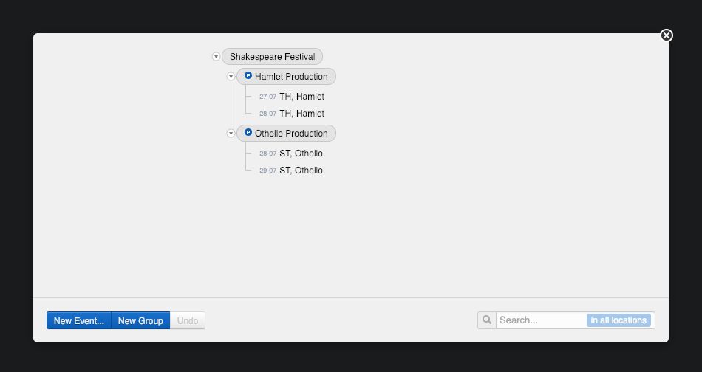This screenshot has height=372, width=702.
Task: Click the New Event... button
Action: 79,321
